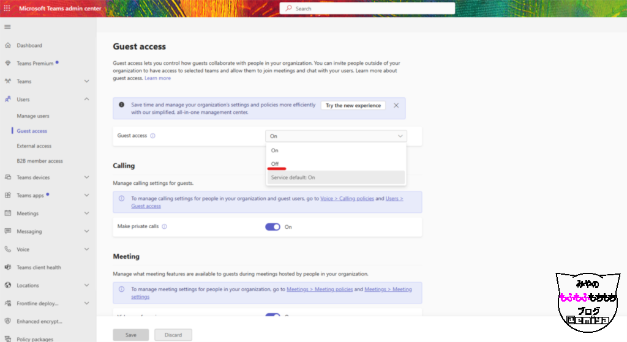Screen dimensions: 627x342
Task: Follow Meetings > Meeting policies link
Action: tap(320, 289)
